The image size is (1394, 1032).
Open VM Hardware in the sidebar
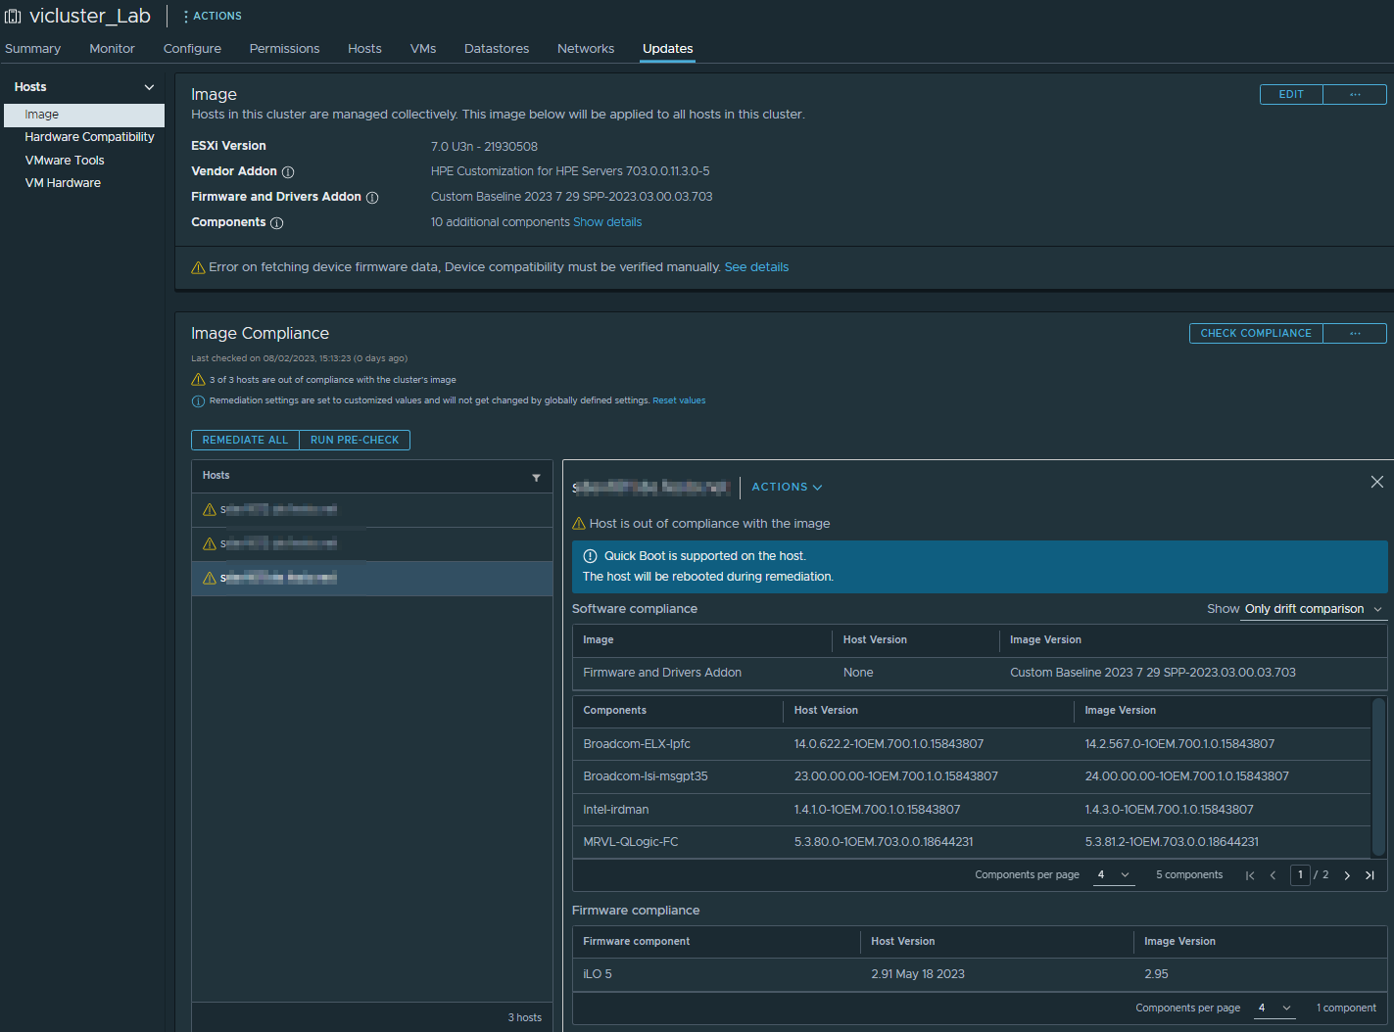click(x=63, y=183)
